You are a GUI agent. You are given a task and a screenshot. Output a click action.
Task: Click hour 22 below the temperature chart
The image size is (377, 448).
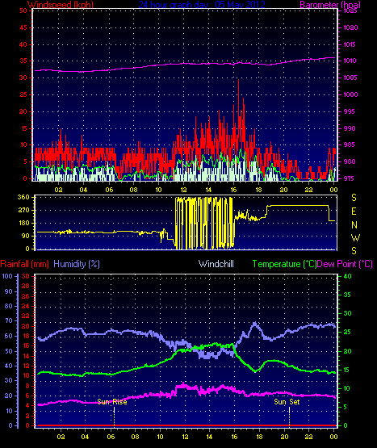coord(308,437)
